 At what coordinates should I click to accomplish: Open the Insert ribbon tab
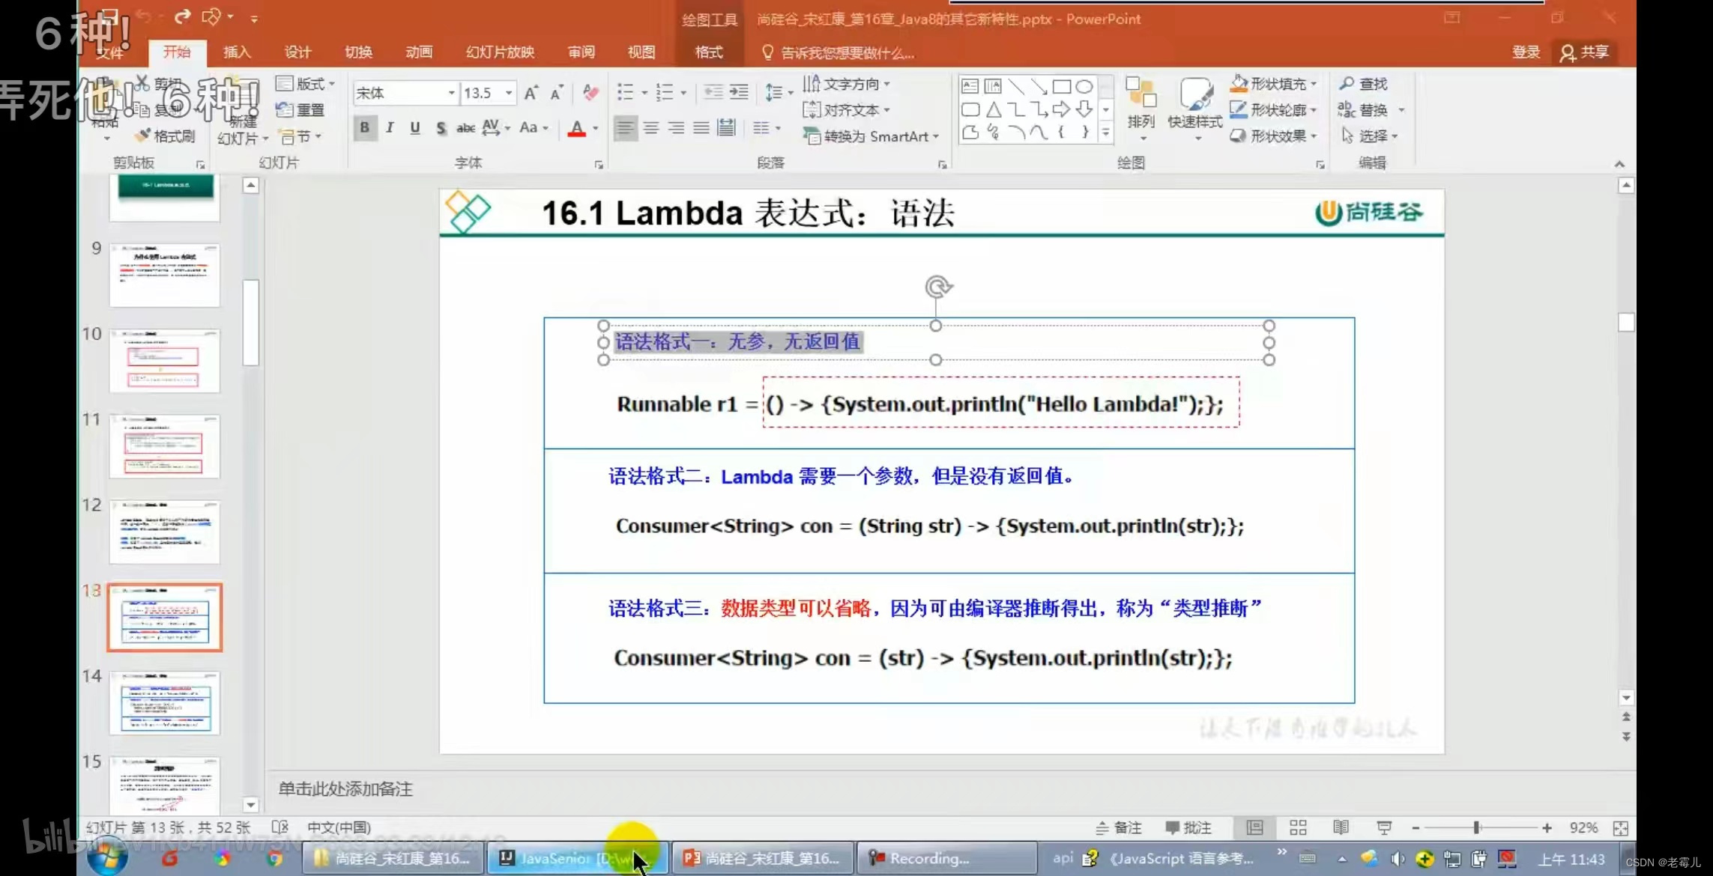[x=237, y=52]
